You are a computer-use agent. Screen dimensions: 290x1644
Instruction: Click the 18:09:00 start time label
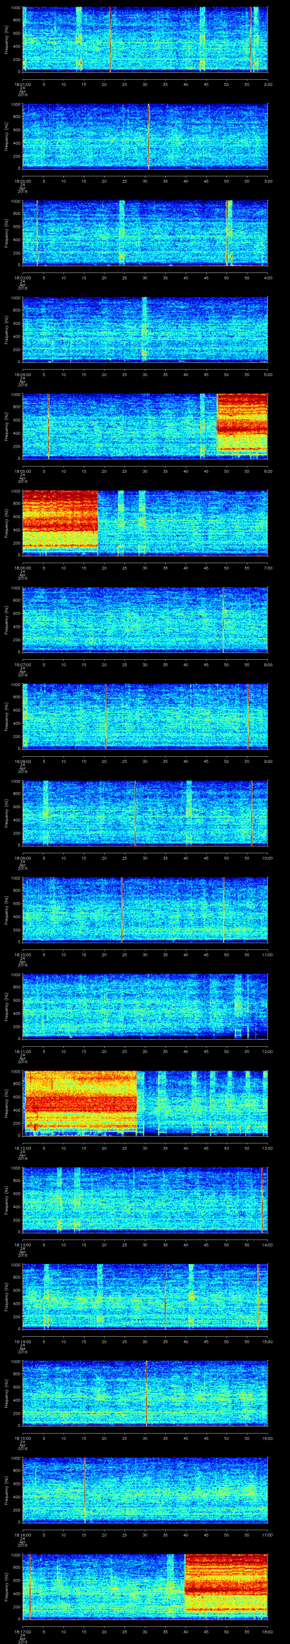[22, 858]
